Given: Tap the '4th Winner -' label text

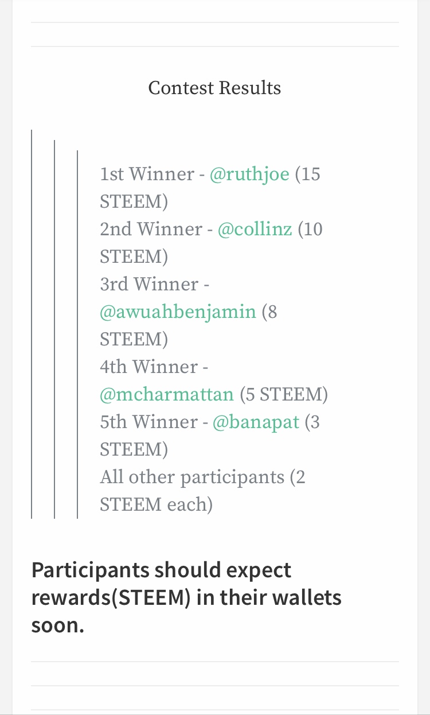Looking at the screenshot, I should (154, 367).
